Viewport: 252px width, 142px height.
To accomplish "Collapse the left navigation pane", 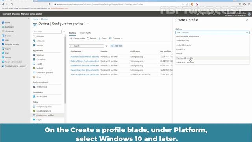I will (x=28, y=19).
